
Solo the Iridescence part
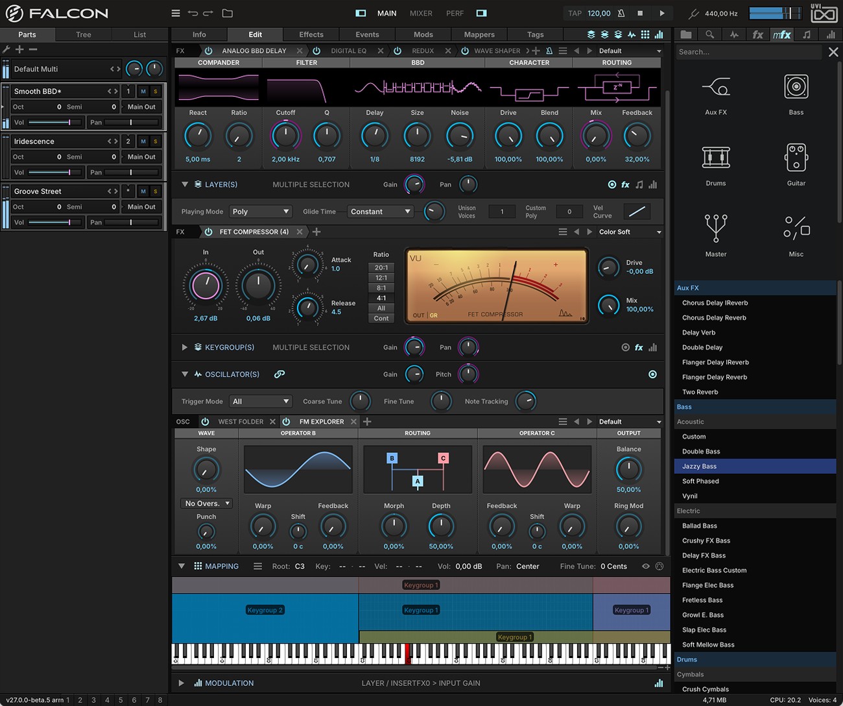156,141
